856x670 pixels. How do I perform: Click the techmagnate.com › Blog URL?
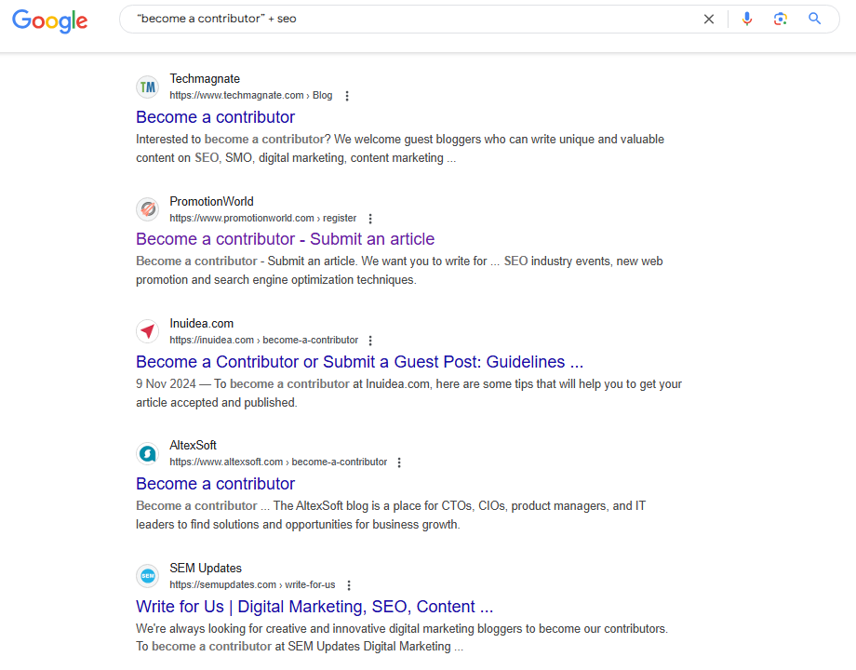[x=250, y=96]
